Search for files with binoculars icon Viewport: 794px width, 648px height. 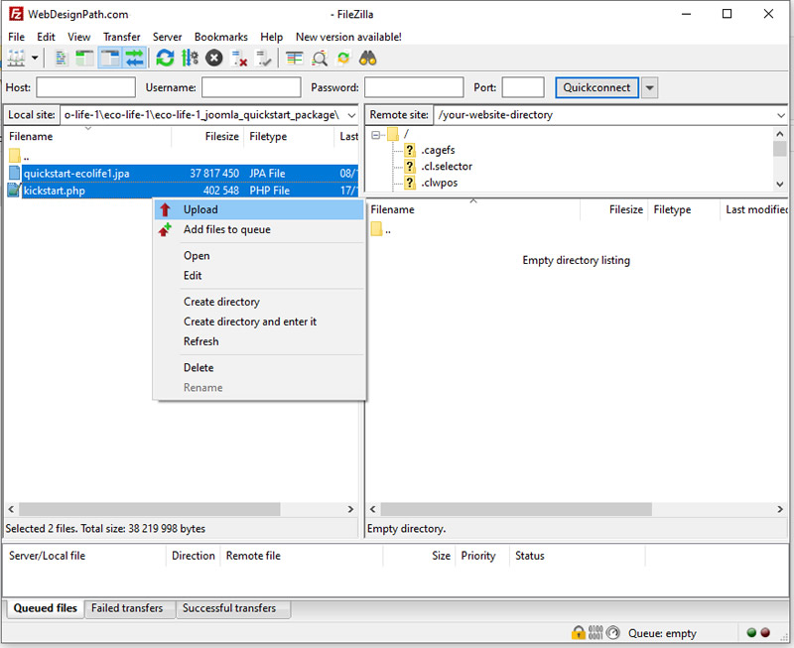(x=367, y=59)
